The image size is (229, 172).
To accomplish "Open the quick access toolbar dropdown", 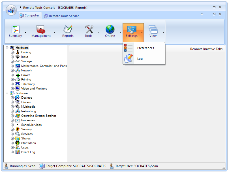I will [x=21, y=7].
